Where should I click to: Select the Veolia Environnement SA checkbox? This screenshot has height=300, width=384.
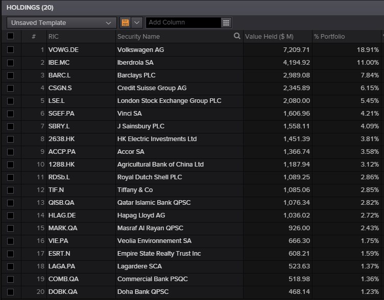10,241
